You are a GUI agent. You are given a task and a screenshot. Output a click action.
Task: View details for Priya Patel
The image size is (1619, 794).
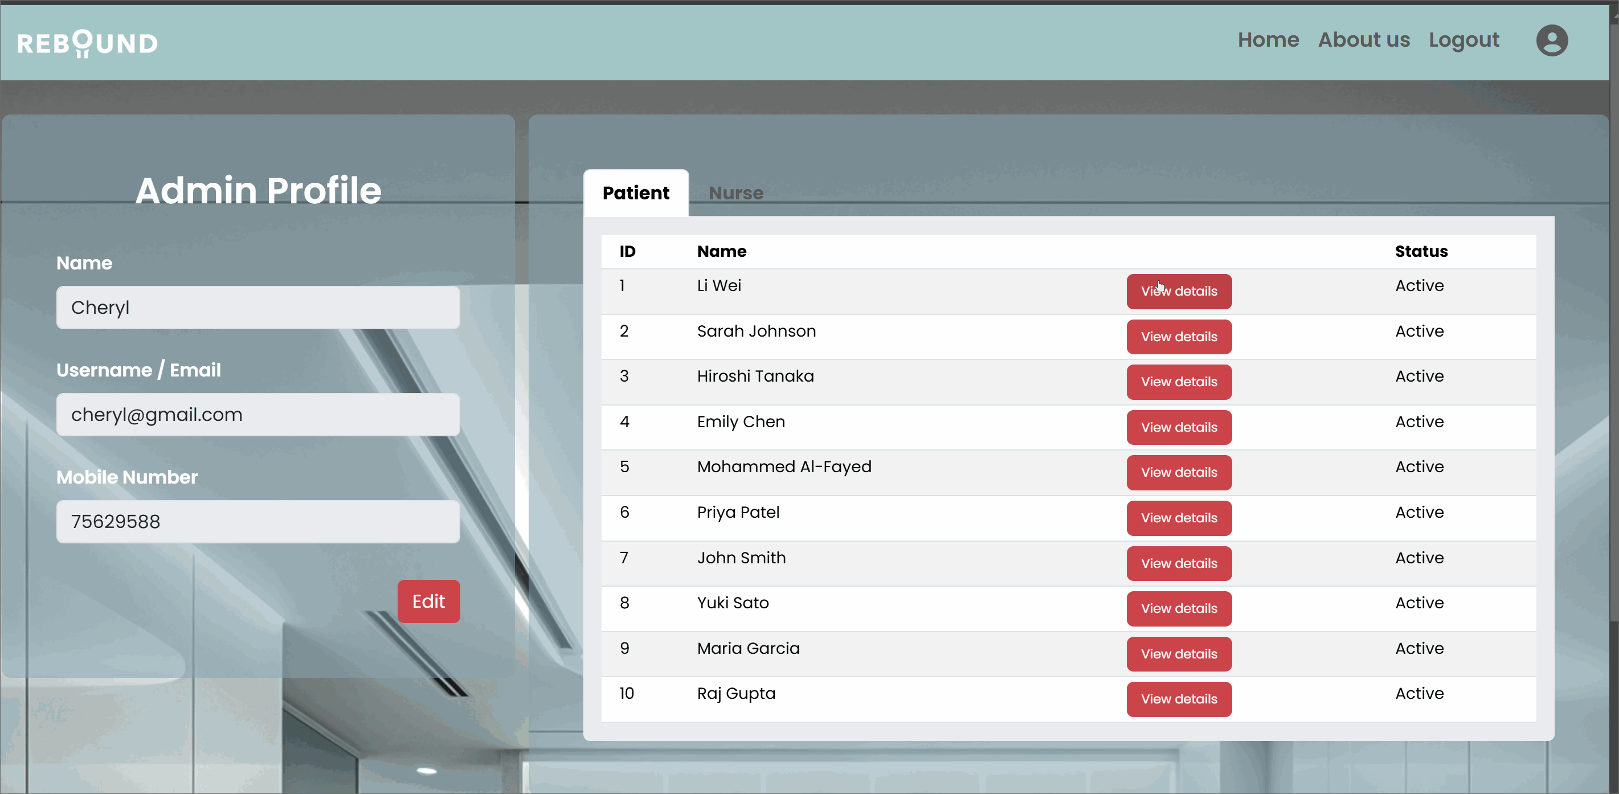pos(1179,518)
